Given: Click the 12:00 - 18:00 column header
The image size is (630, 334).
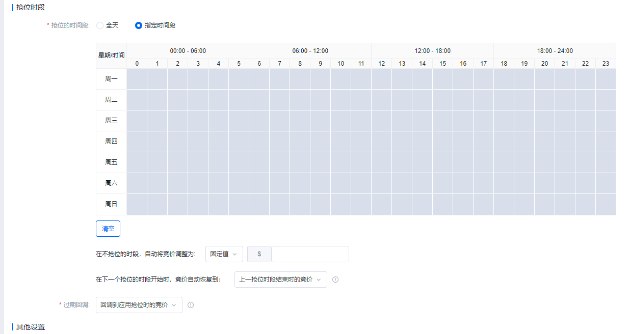Looking at the screenshot, I should (432, 51).
